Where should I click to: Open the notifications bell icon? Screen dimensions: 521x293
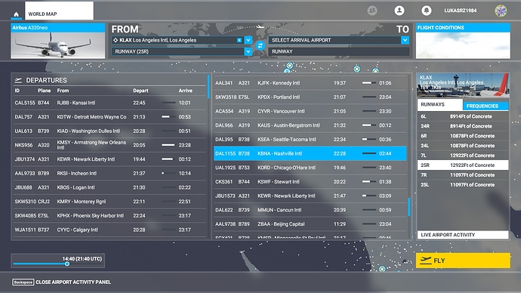(427, 11)
